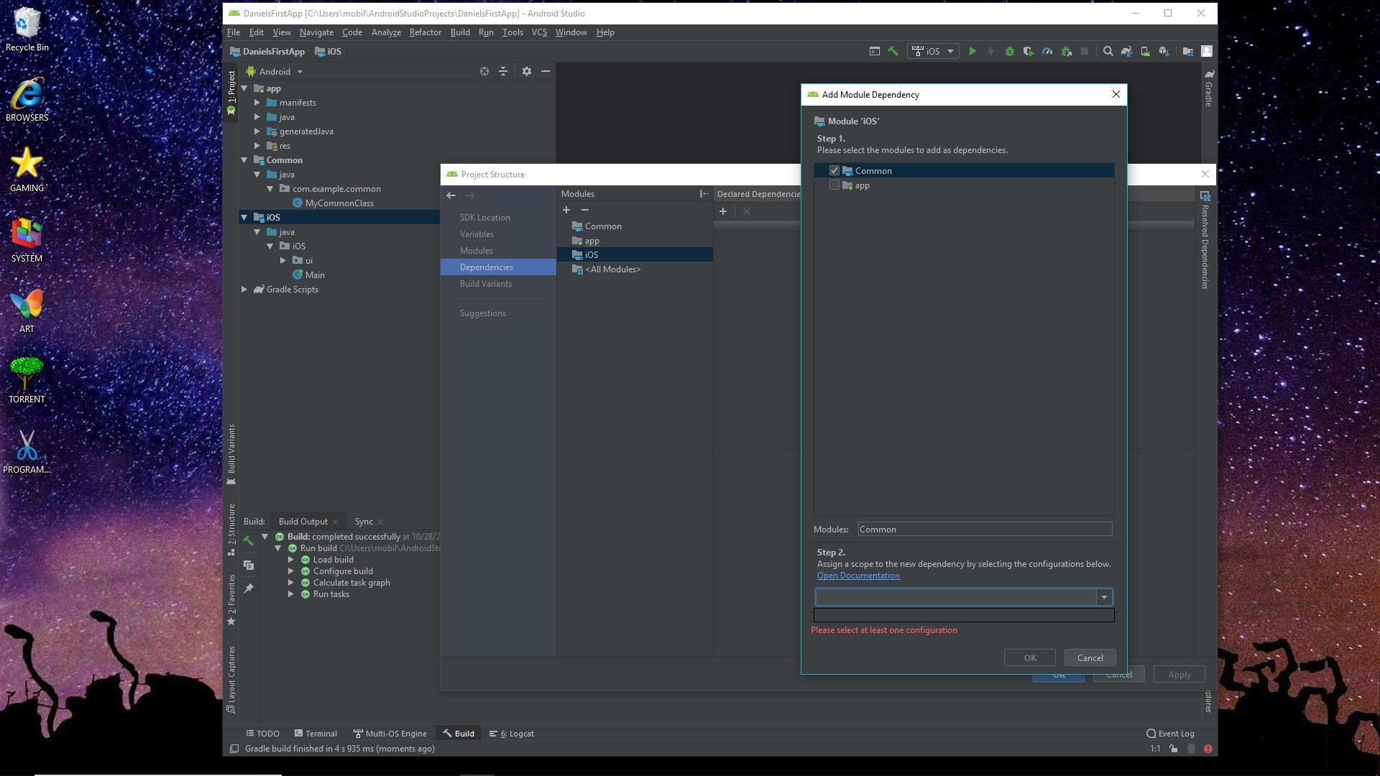1380x776 pixels.
Task: Click the Open Documentation link
Action: (858, 576)
